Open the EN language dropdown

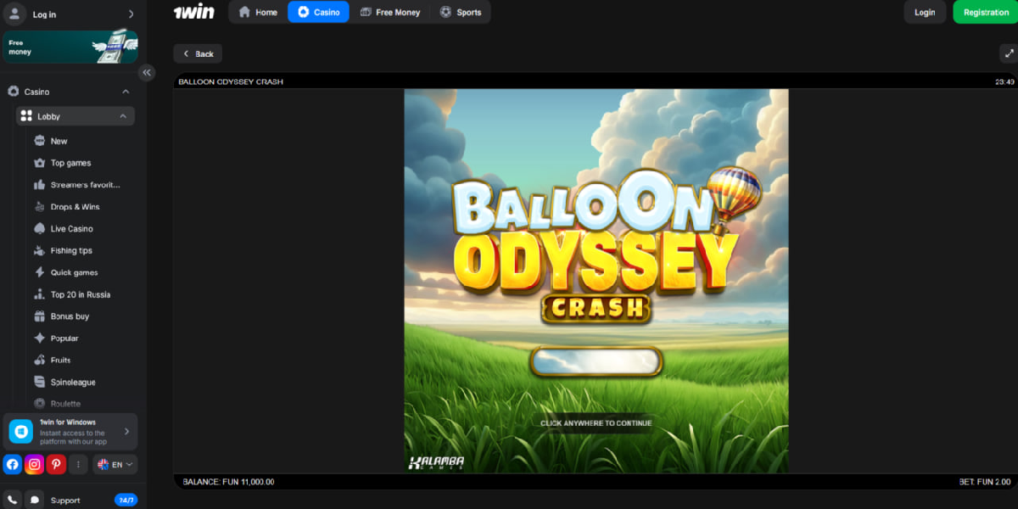pos(115,464)
